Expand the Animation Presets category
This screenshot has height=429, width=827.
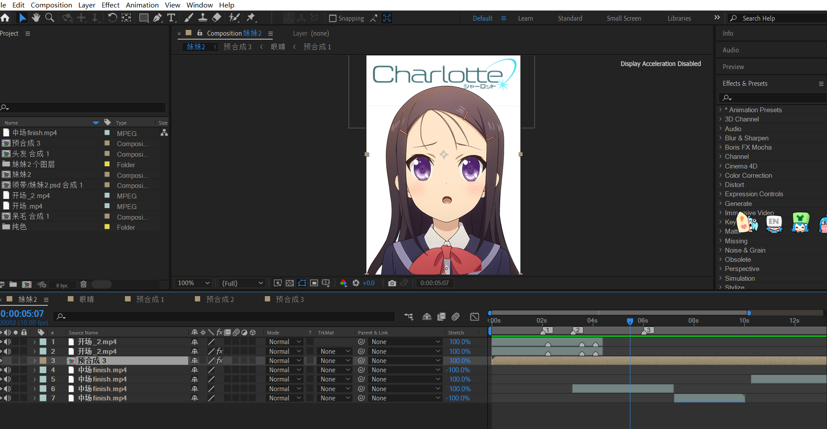point(721,110)
